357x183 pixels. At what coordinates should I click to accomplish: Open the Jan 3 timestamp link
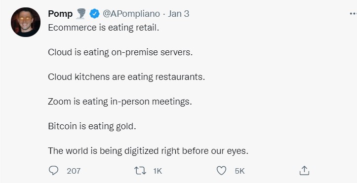(179, 14)
